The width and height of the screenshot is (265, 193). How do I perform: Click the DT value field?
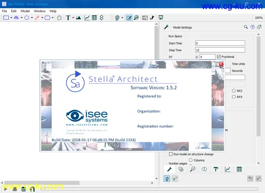coord(208,57)
